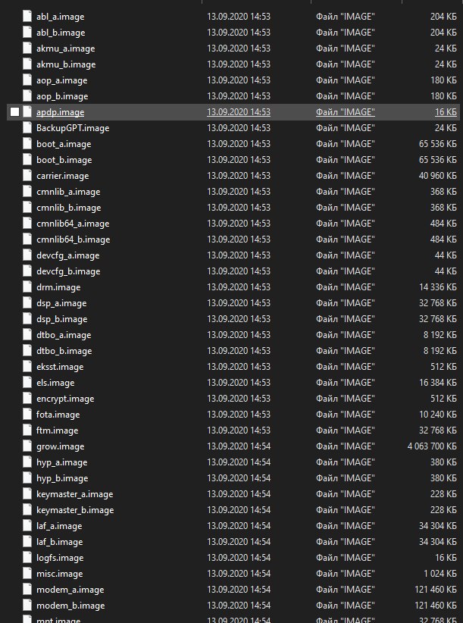Viewport: 463px width, 623px height.
Task: Click the file icon of BackupGPT.image
Action: [x=27, y=127]
